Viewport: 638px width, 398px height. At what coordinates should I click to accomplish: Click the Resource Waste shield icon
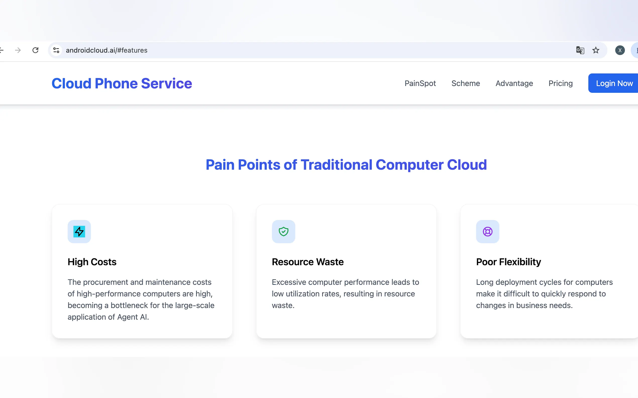pyautogui.click(x=284, y=232)
